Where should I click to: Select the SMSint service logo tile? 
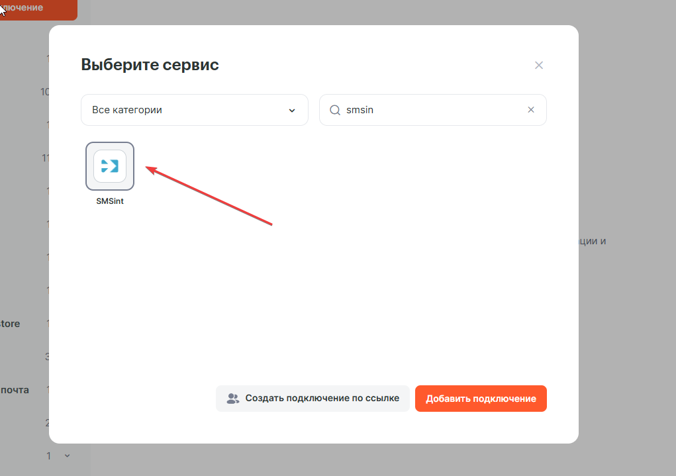(x=110, y=166)
